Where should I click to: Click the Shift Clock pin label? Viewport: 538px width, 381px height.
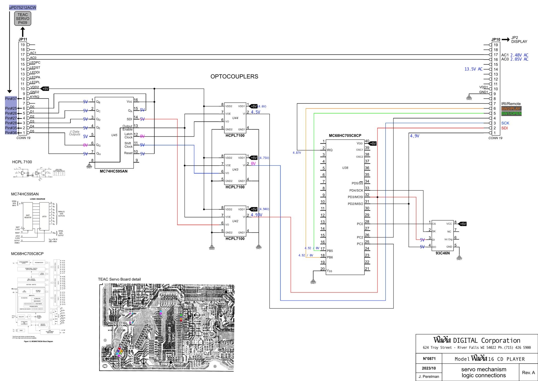tap(128, 145)
